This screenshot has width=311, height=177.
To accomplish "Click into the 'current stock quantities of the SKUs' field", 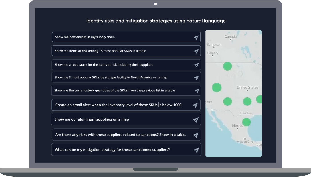I will pos(126,91).
